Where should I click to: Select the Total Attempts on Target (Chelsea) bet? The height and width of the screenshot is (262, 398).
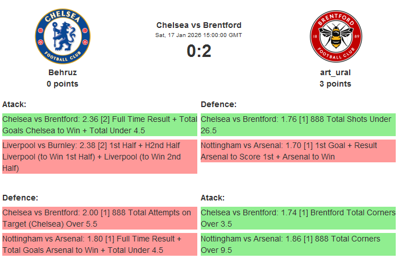coord(100,218)
